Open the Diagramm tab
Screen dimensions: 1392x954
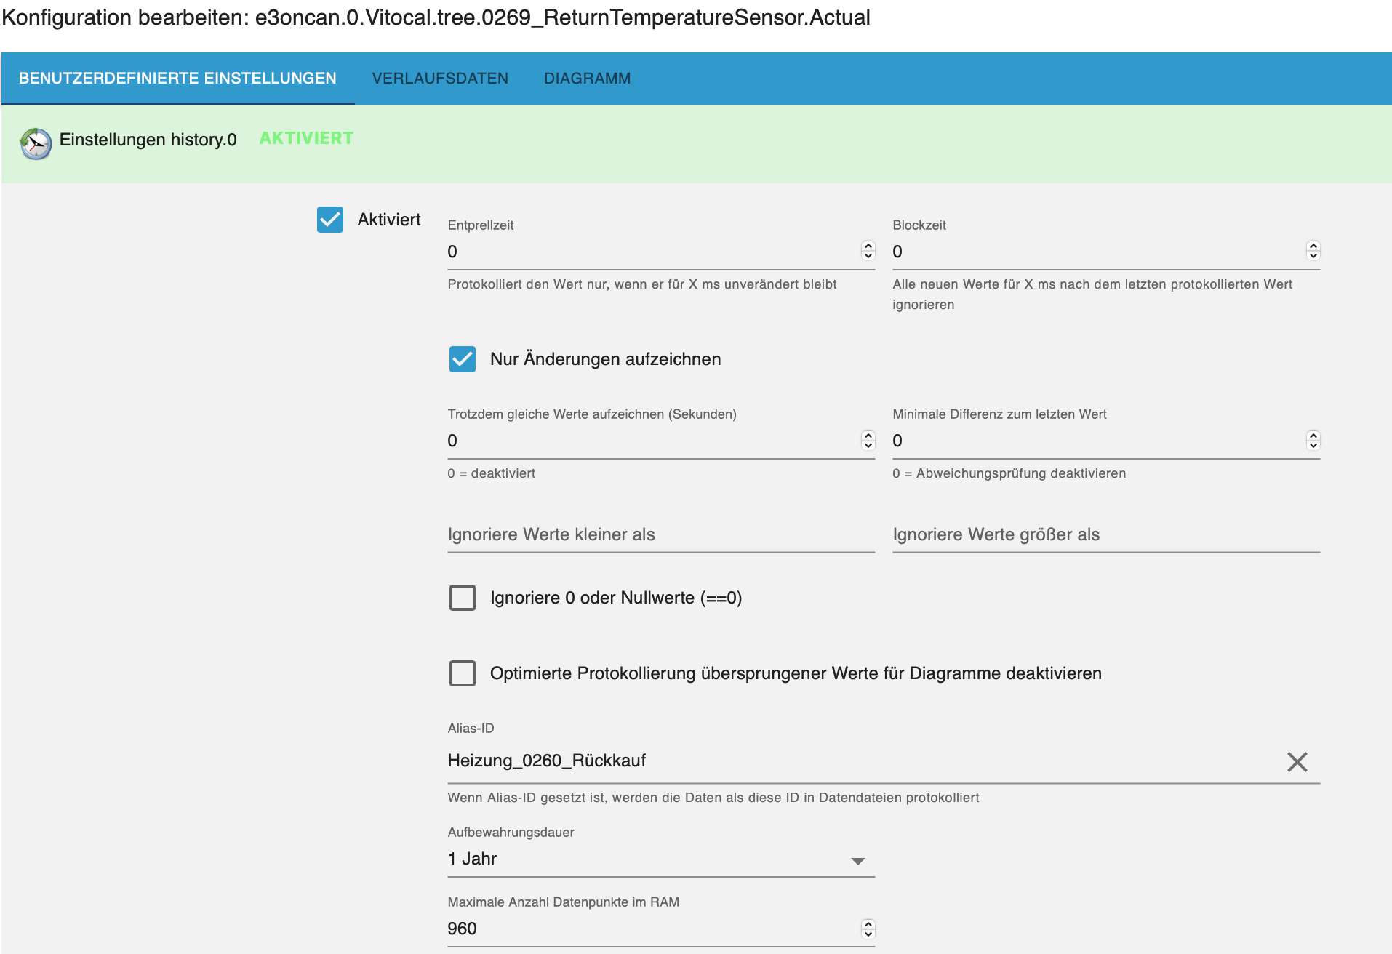(x=587, y=79)
